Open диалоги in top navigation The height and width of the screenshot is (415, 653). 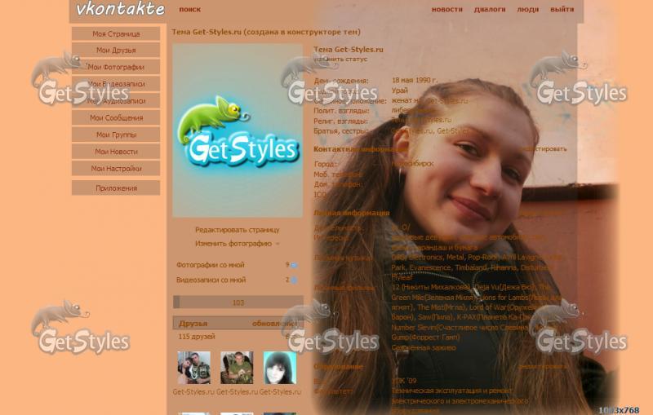tap(490, 9)
